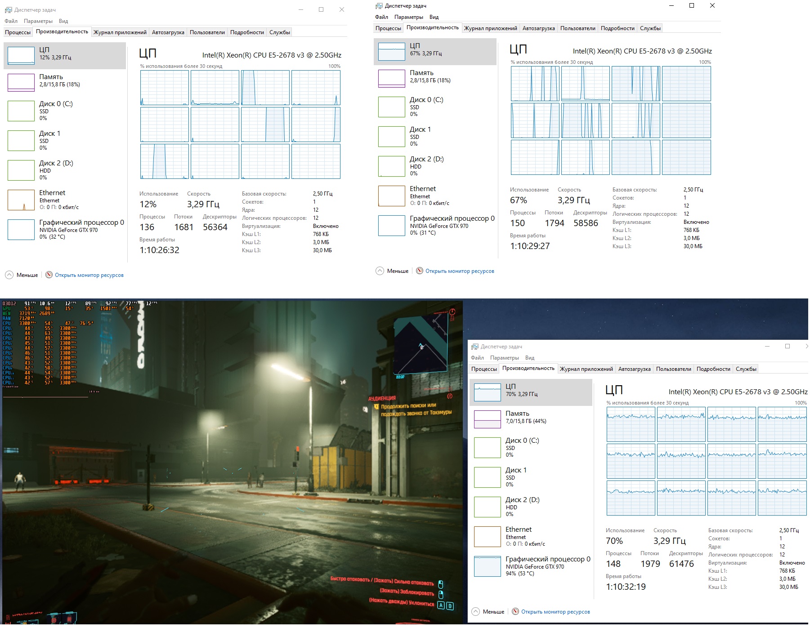This screenshot has height=632, width=810.
Task: Select Ethernet entry in 70% CPU window
Action: (531, 537)
